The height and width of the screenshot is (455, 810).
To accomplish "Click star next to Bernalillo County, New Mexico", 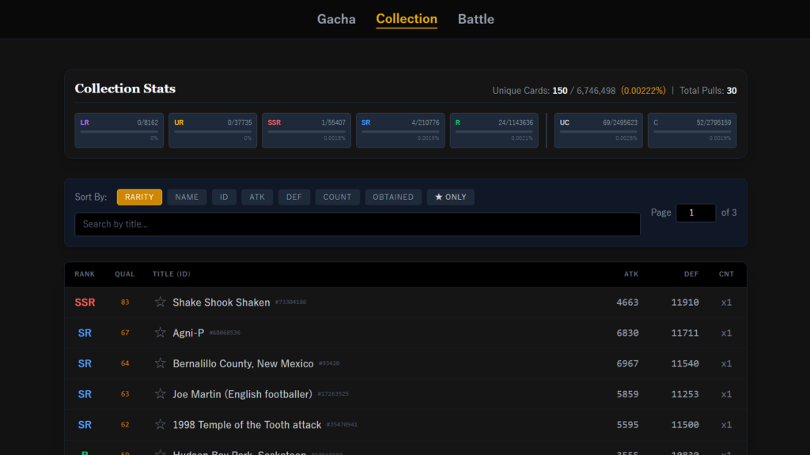I will tap(161, 363).
